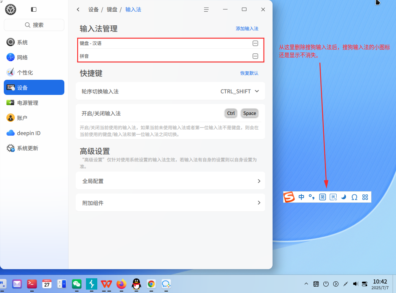Open soft keyboard 拼 icon on Sogou bar
The width and height of the screenshot is (396, 293).
(x=334, y=197)
